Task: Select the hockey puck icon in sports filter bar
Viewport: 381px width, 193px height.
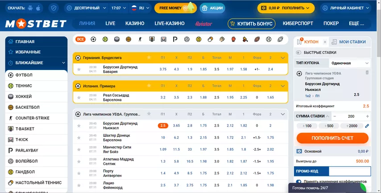Action: 117,39
